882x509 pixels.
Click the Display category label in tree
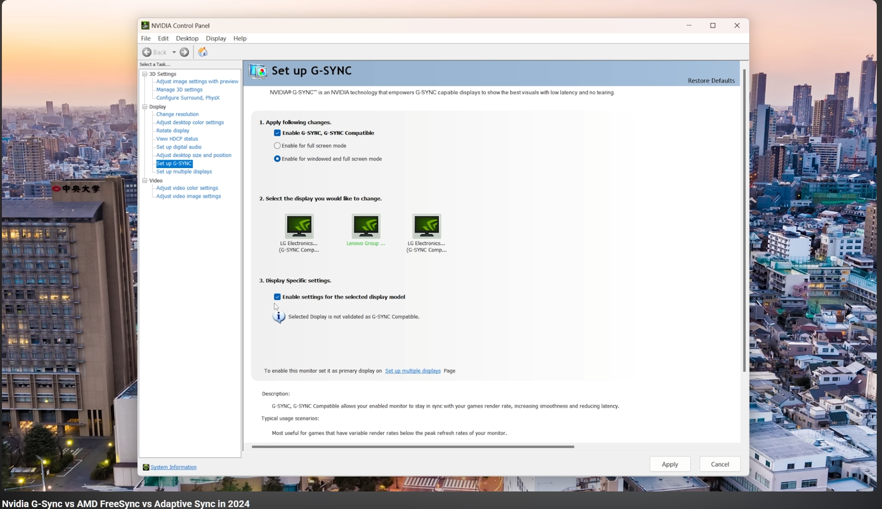[x=157, y=107]
